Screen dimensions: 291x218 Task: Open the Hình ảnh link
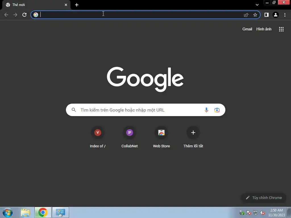264,29
